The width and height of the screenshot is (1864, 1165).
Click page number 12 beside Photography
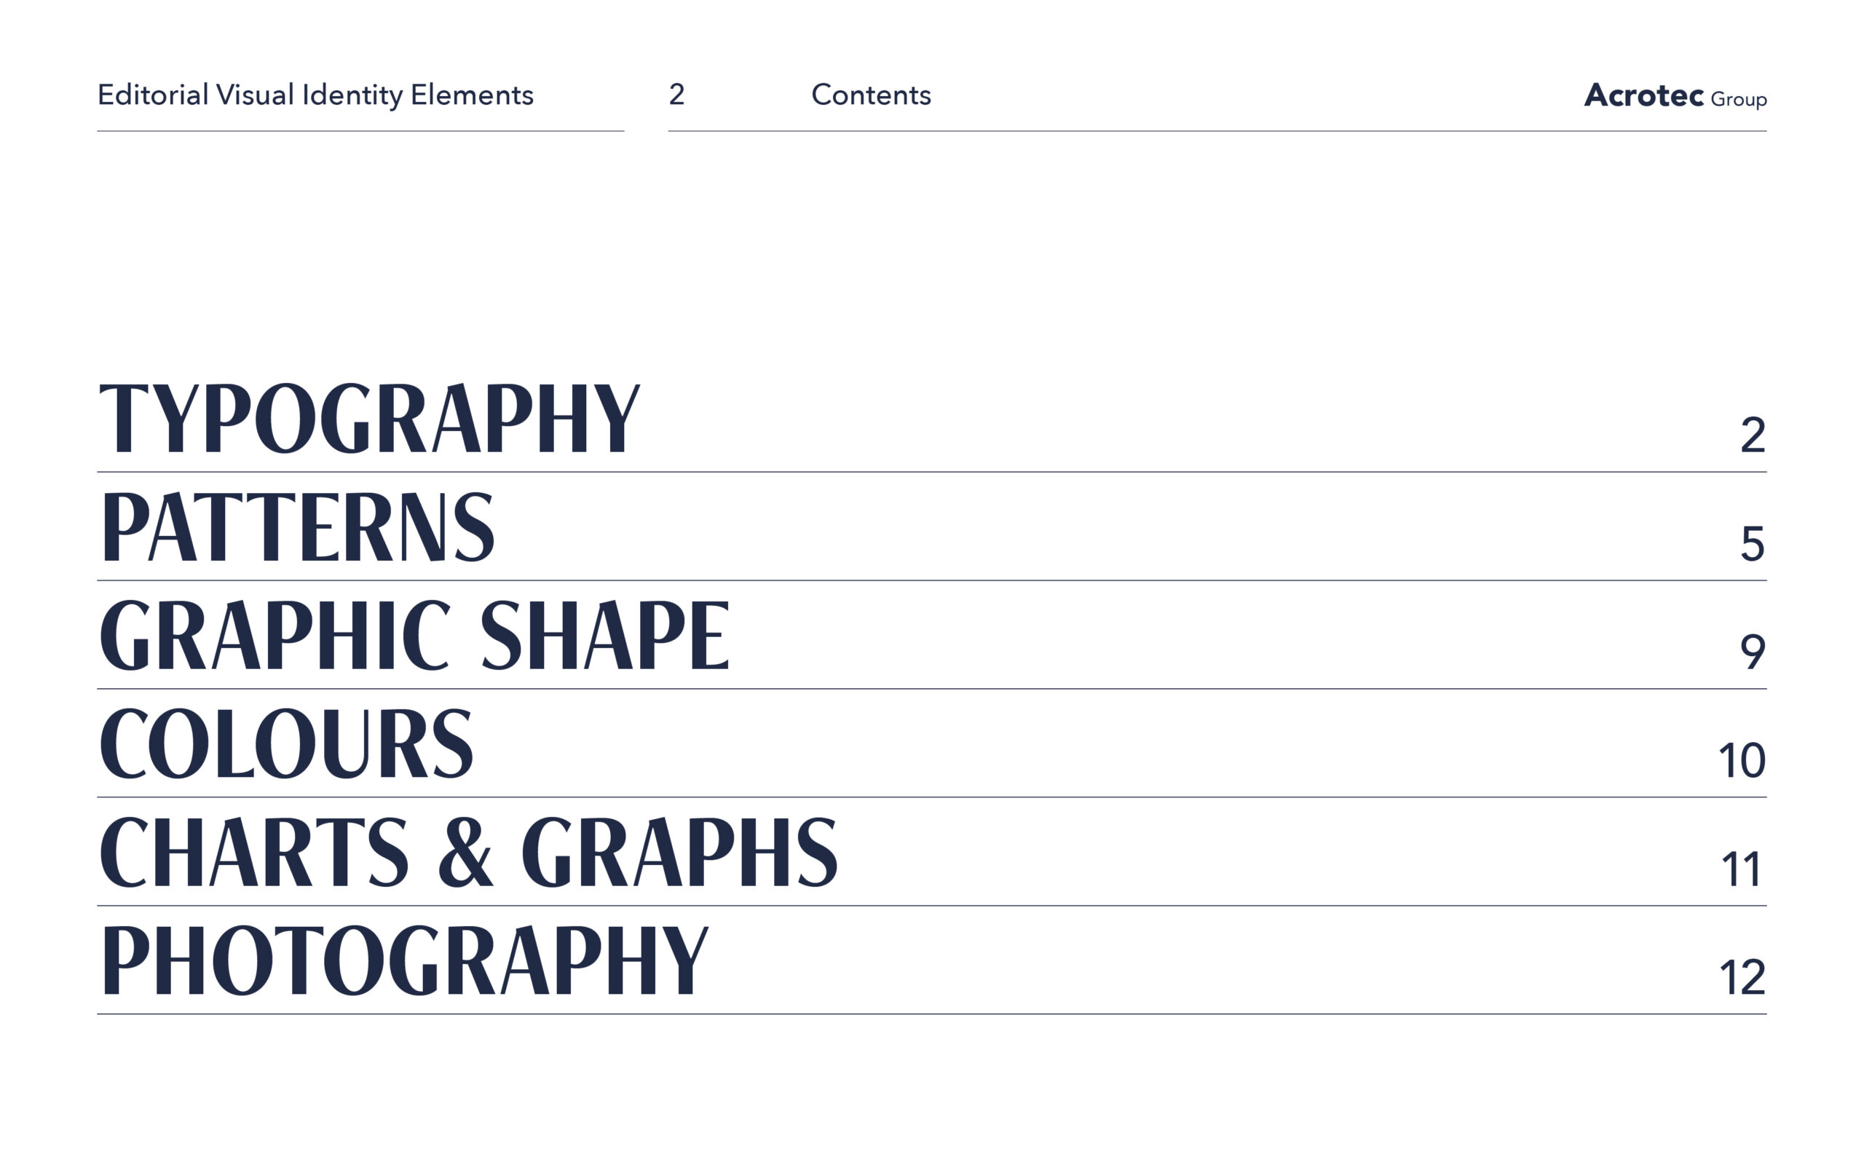(x=1742, y=978)
